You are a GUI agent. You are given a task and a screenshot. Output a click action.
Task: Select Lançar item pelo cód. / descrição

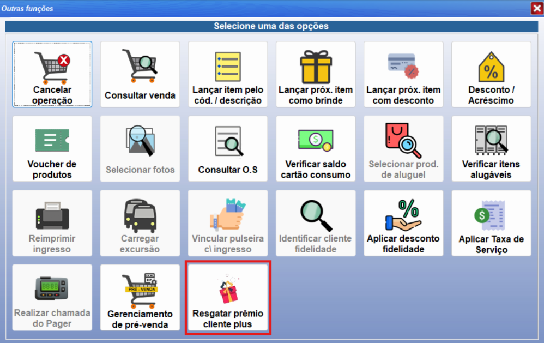coord(228,74)
